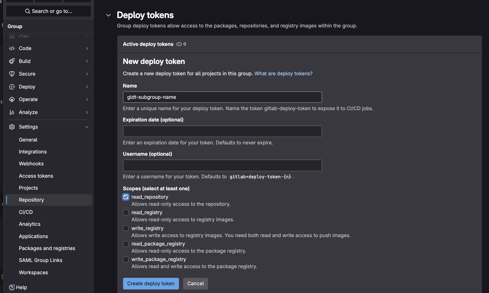489x293 pixels.
Task: Check the write_package_registry scope
Action: pyautogui.click(x=126, y=259)
